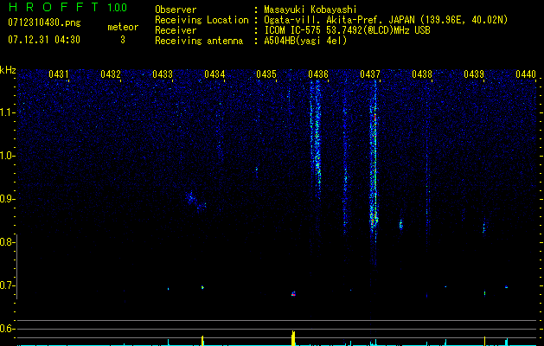
Task: Click the 0433 time marker
Action: (163, 74)
